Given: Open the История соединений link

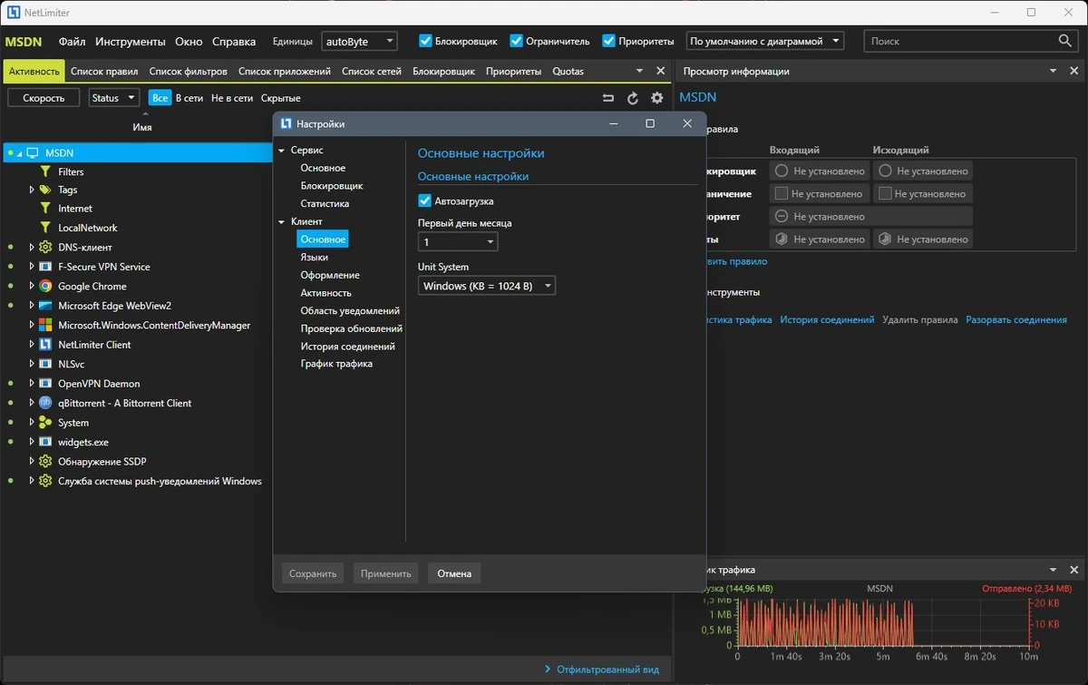Looking at the screenshot, I should coord(827,319).
